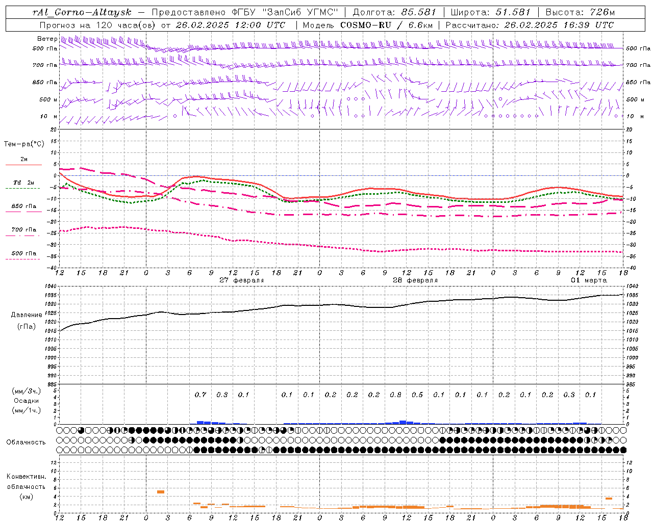
Task: Click the 500 гПа temperature legend entry
Action: (24, 253)
